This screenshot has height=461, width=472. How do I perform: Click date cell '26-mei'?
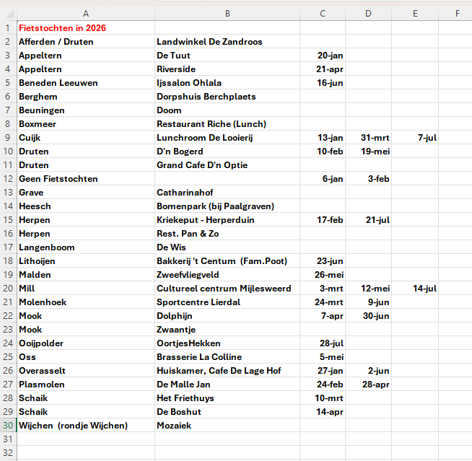(323, 274)
